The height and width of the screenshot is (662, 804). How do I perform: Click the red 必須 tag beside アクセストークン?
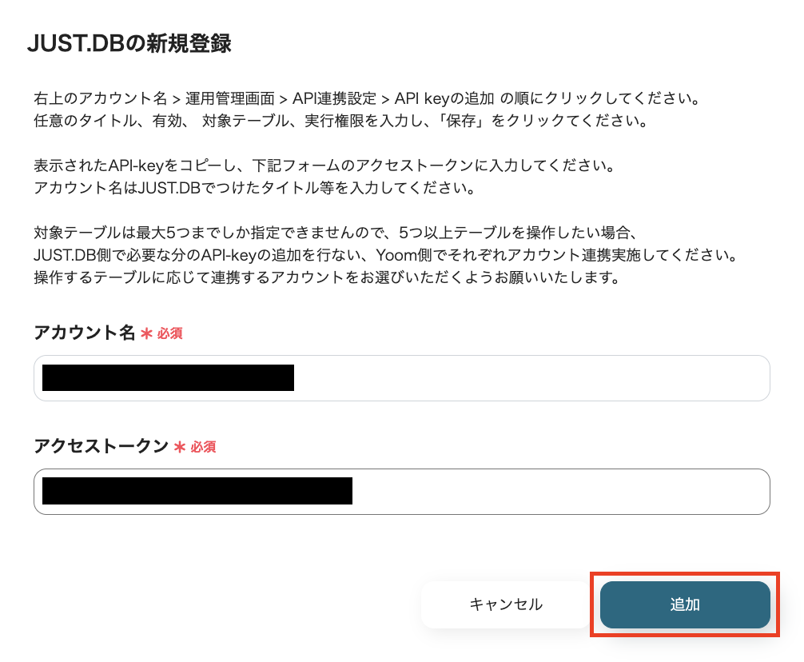(202, 448)
